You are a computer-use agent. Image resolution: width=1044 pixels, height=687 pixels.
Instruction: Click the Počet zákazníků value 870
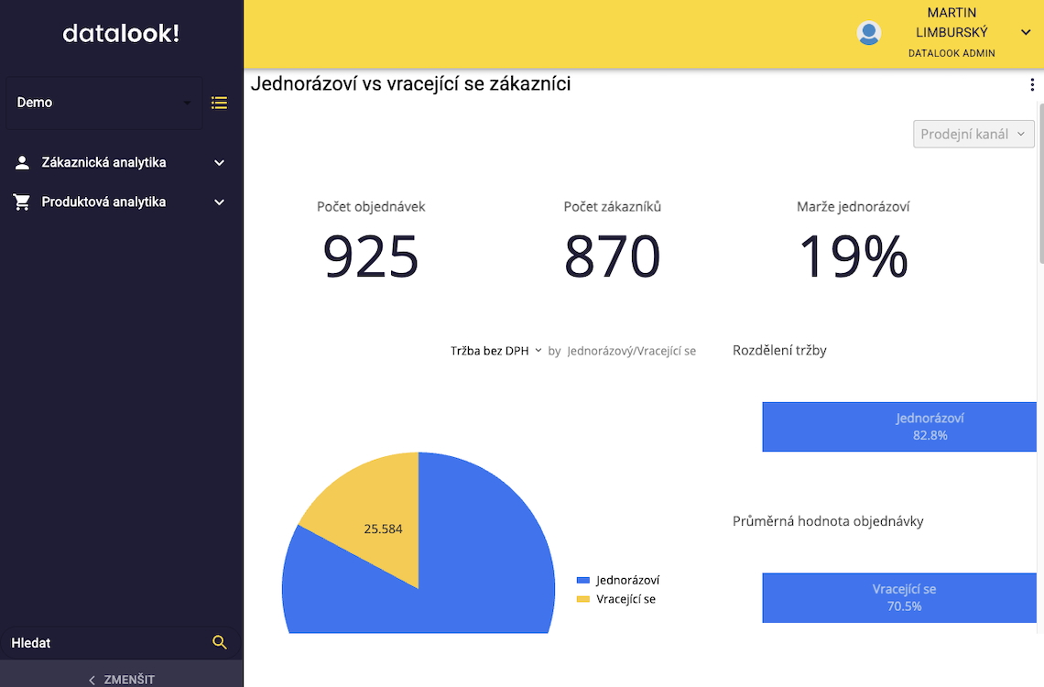tap(612, 257)
